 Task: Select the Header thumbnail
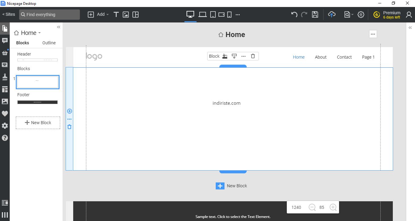tap(37, 60)
